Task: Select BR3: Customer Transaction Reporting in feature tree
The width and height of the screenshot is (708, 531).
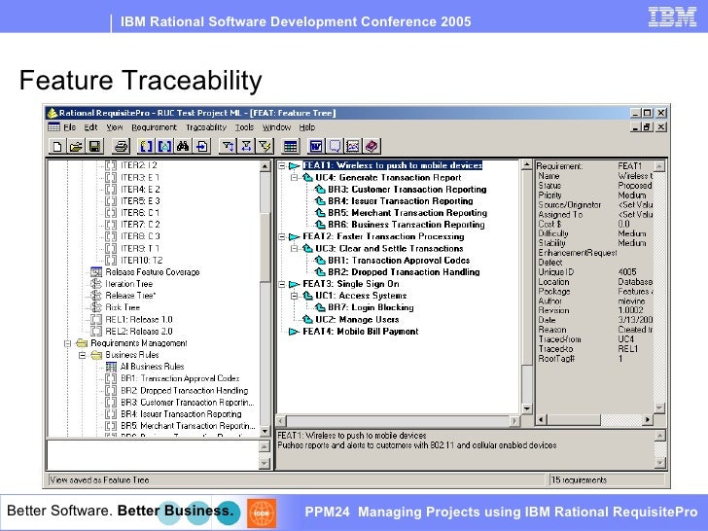Action: tap(407, 190)
